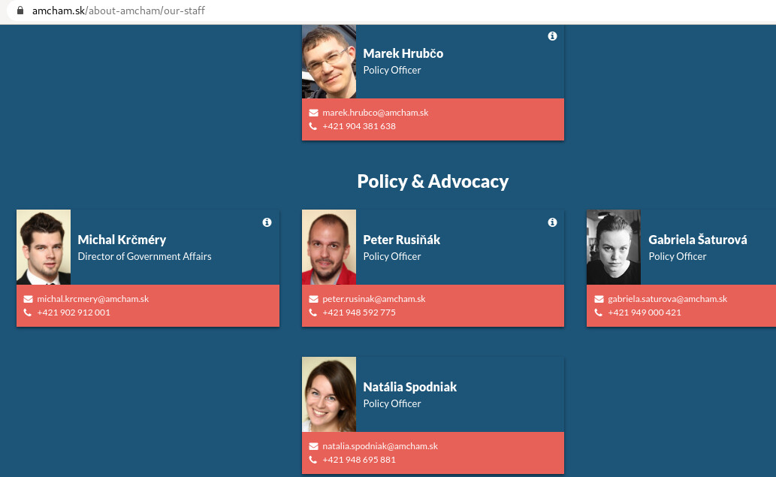Click envelope icon next to marek.hrubco@amcham.sk

tap(313, 113)
